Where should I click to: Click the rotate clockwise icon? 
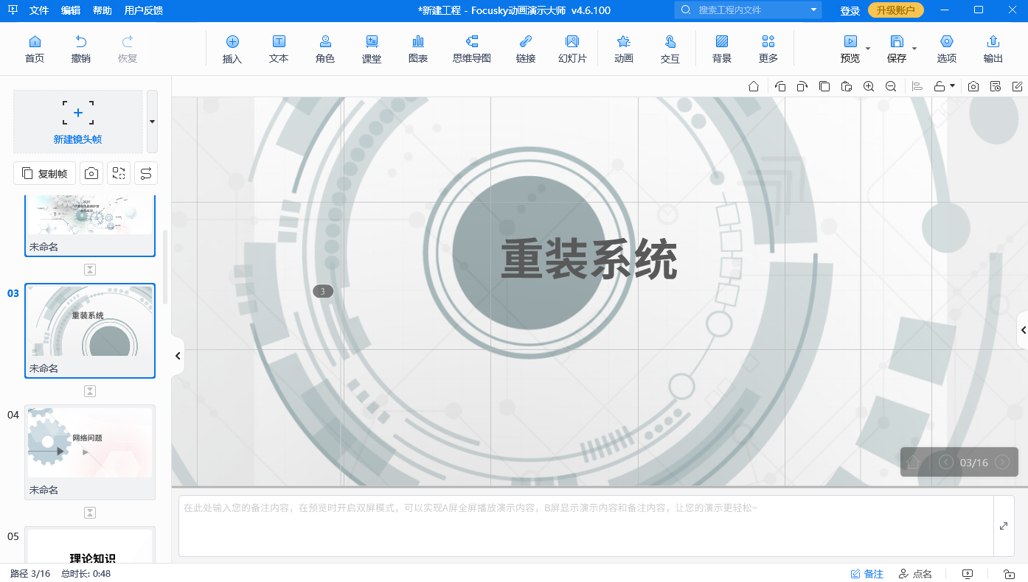point(802,86)
